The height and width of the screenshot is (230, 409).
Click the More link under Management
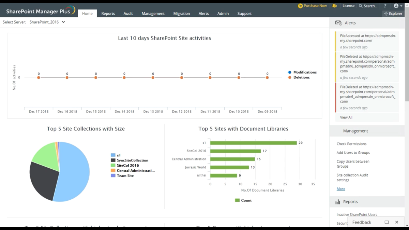pyautogui.click(x=341, y=189)
